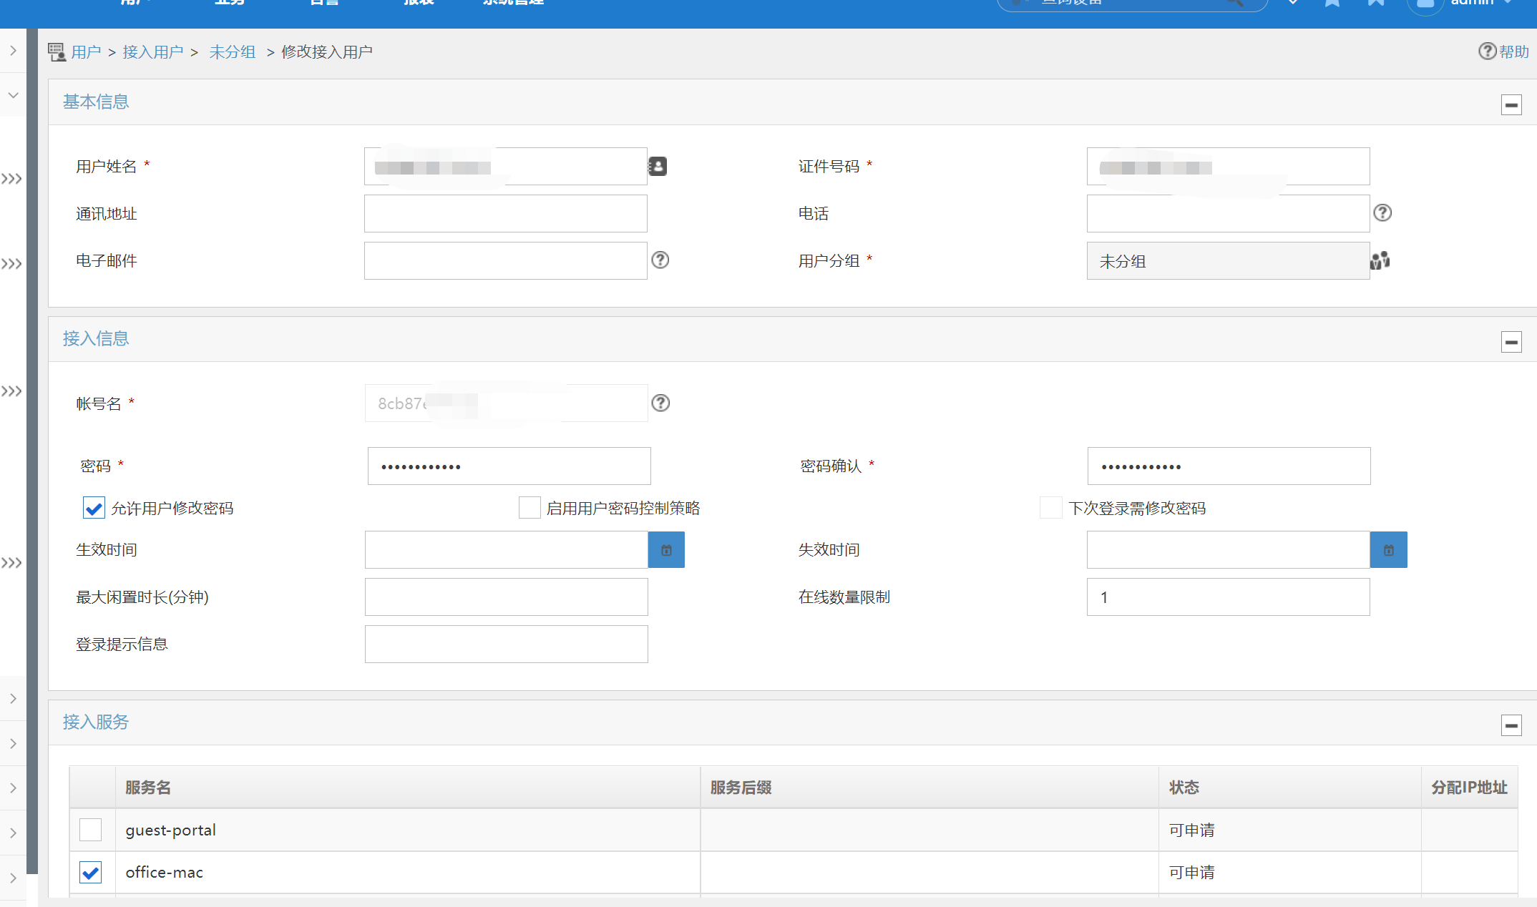Open the 失效时间 calendar picker
1537x907 pixels.
tap(1388, 550)
